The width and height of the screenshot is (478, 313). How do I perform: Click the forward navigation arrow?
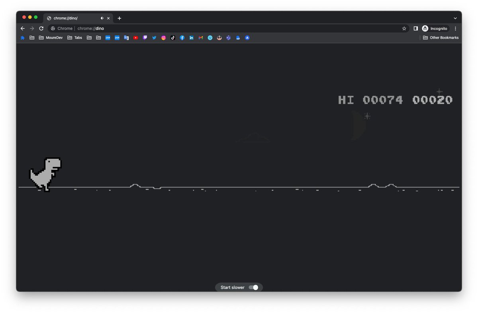click(x=32, y=29)
